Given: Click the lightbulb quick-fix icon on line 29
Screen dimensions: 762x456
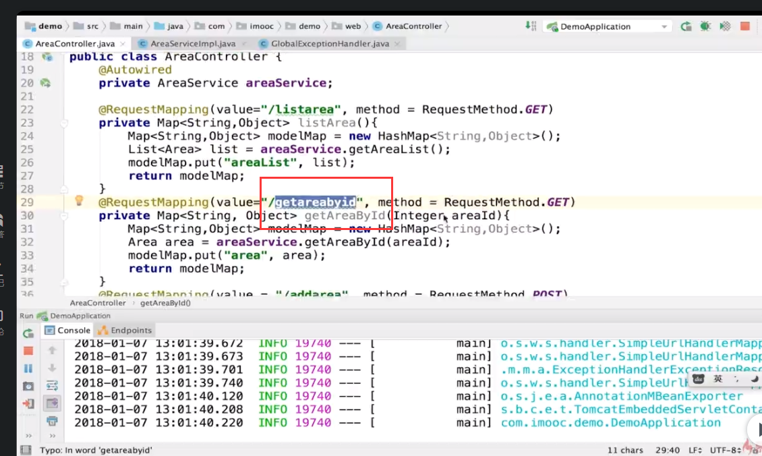Looking at the screenshot, I should [79, 200].
